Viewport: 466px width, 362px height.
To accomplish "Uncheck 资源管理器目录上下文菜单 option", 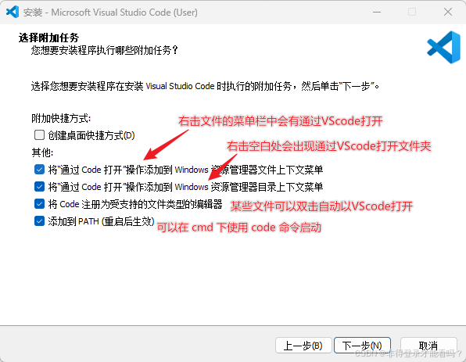I will (40, 187).
